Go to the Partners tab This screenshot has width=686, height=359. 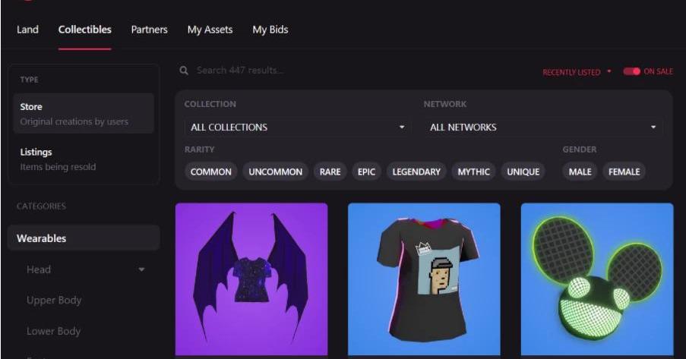click(149, 30)
